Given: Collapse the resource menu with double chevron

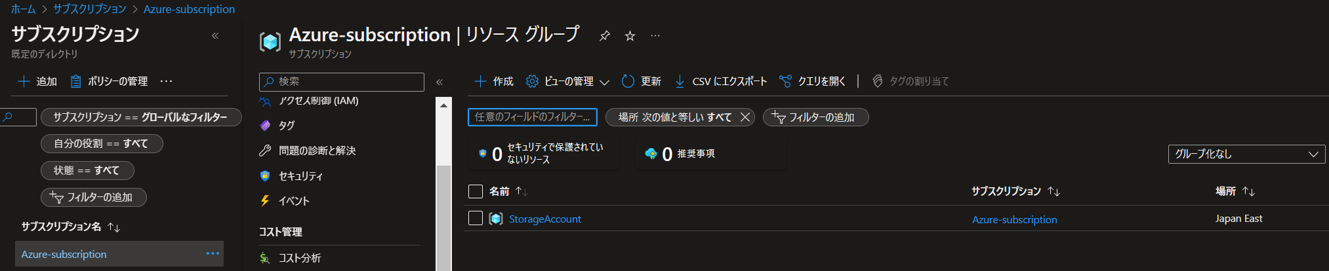Looking at the screenshot, I should 440,82.
